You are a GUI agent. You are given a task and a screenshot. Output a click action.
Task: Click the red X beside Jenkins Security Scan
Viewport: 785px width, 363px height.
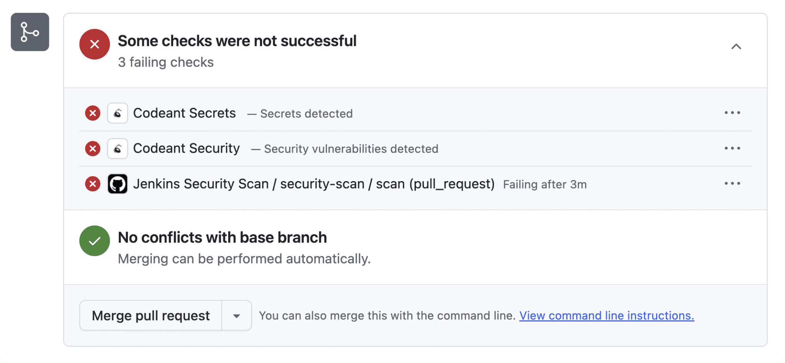pos(93,184)
